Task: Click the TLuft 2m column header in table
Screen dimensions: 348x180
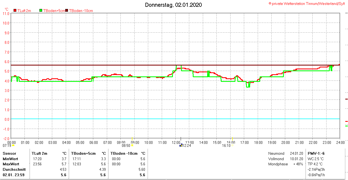Action: click(x=39, y=153)
